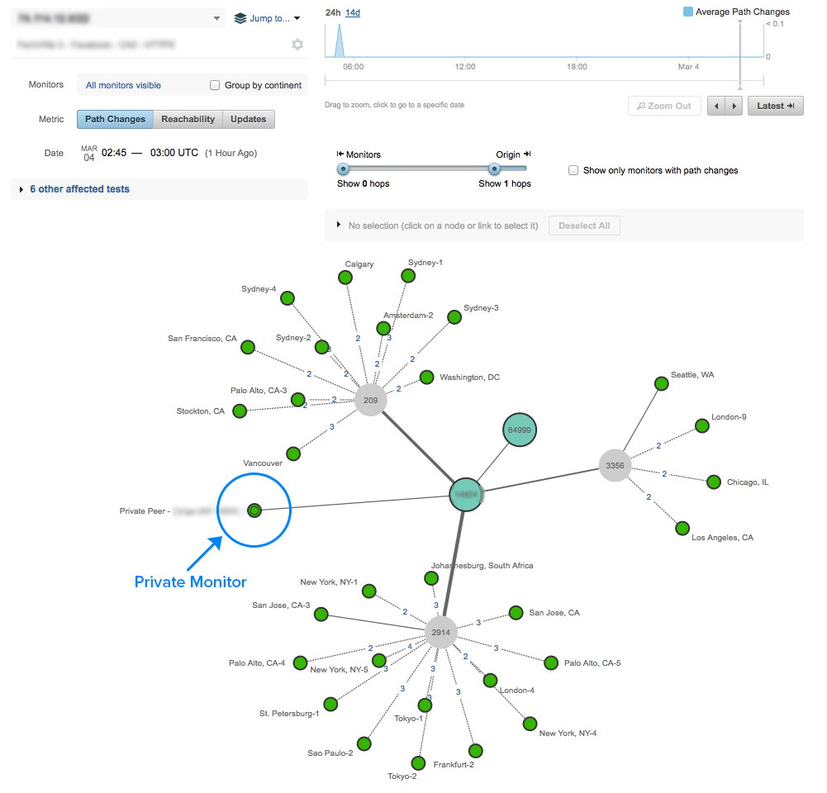Click the next time interval arrow
The width and height of the screenshot is (827, 793).
coord(734,106)
